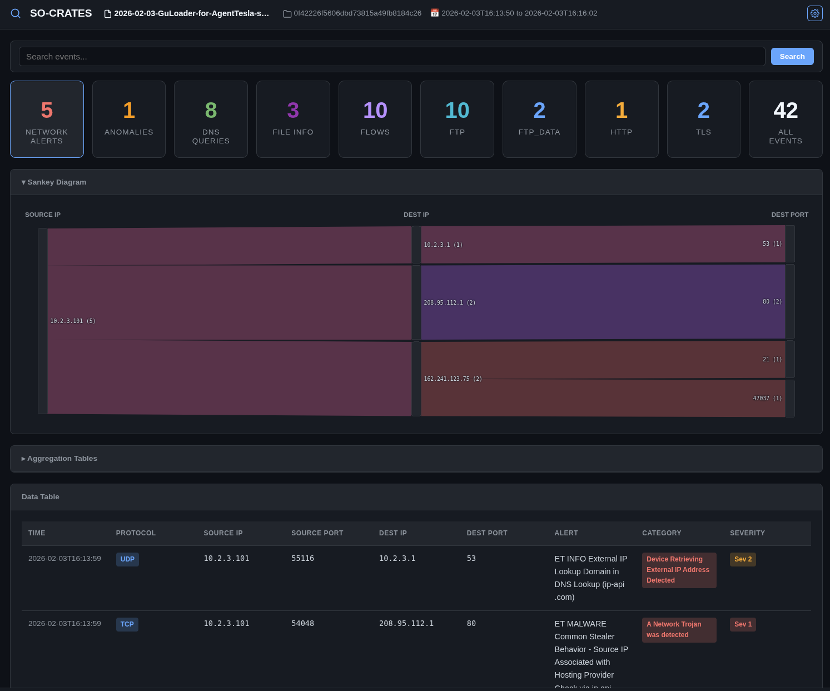Select the Network Alerts card

click(x=47, y=119)
